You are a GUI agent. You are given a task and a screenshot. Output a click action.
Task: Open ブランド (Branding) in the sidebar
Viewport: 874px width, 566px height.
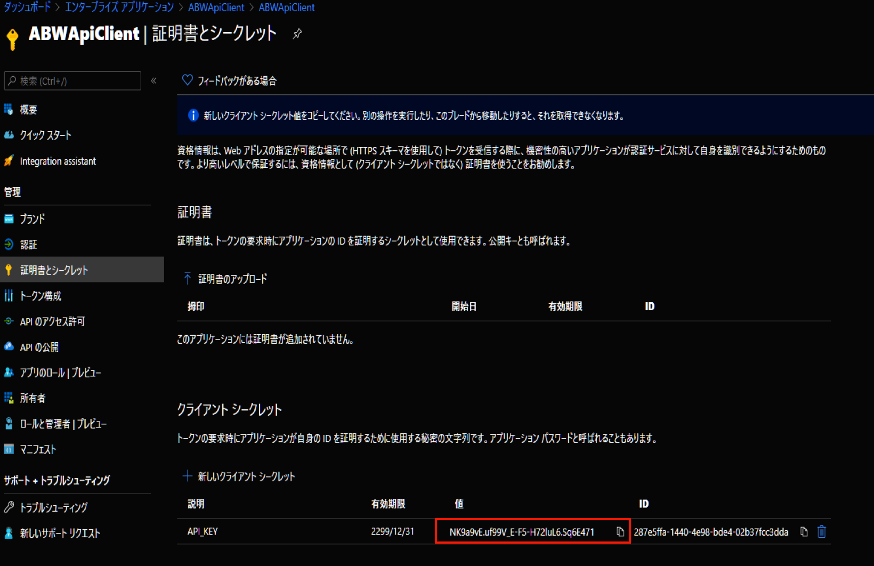(x=32, y=219)
